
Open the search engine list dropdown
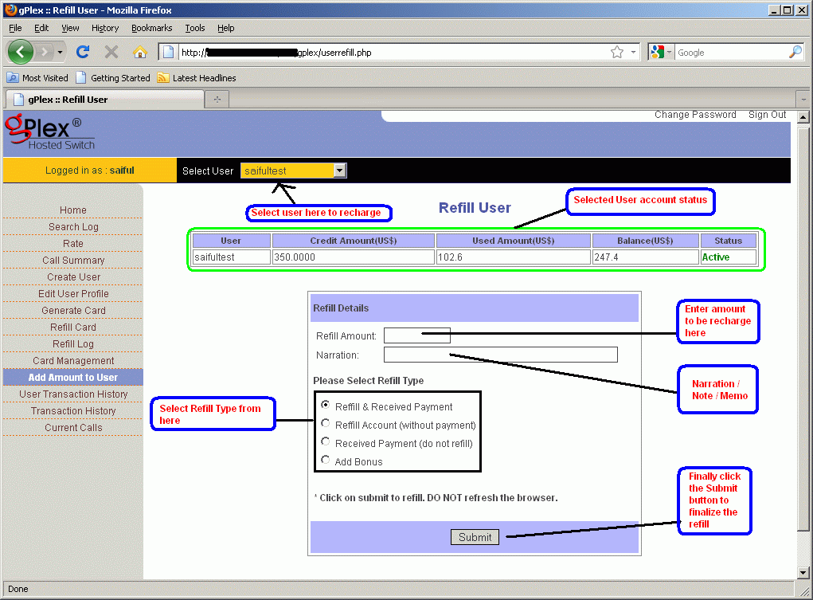669,52
